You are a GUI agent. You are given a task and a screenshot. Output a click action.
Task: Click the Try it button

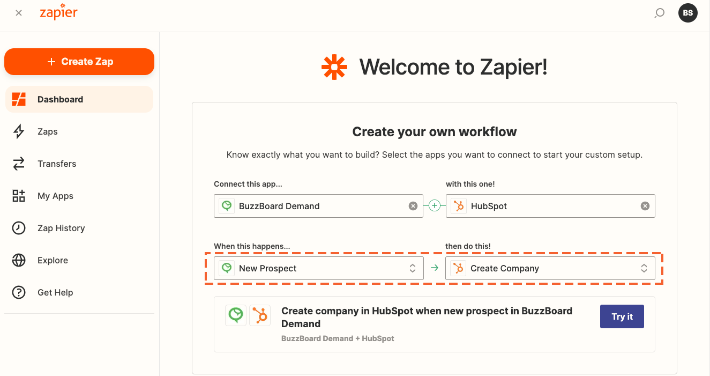coord(622,316)
